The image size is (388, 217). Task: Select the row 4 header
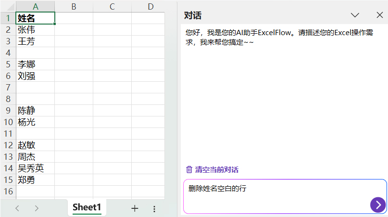[x=8, y=53]
